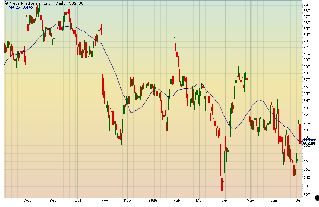Viewport: 319px width, 207px height.
Task: Click the 790 price axis label
Action: (x=307, y=5)
